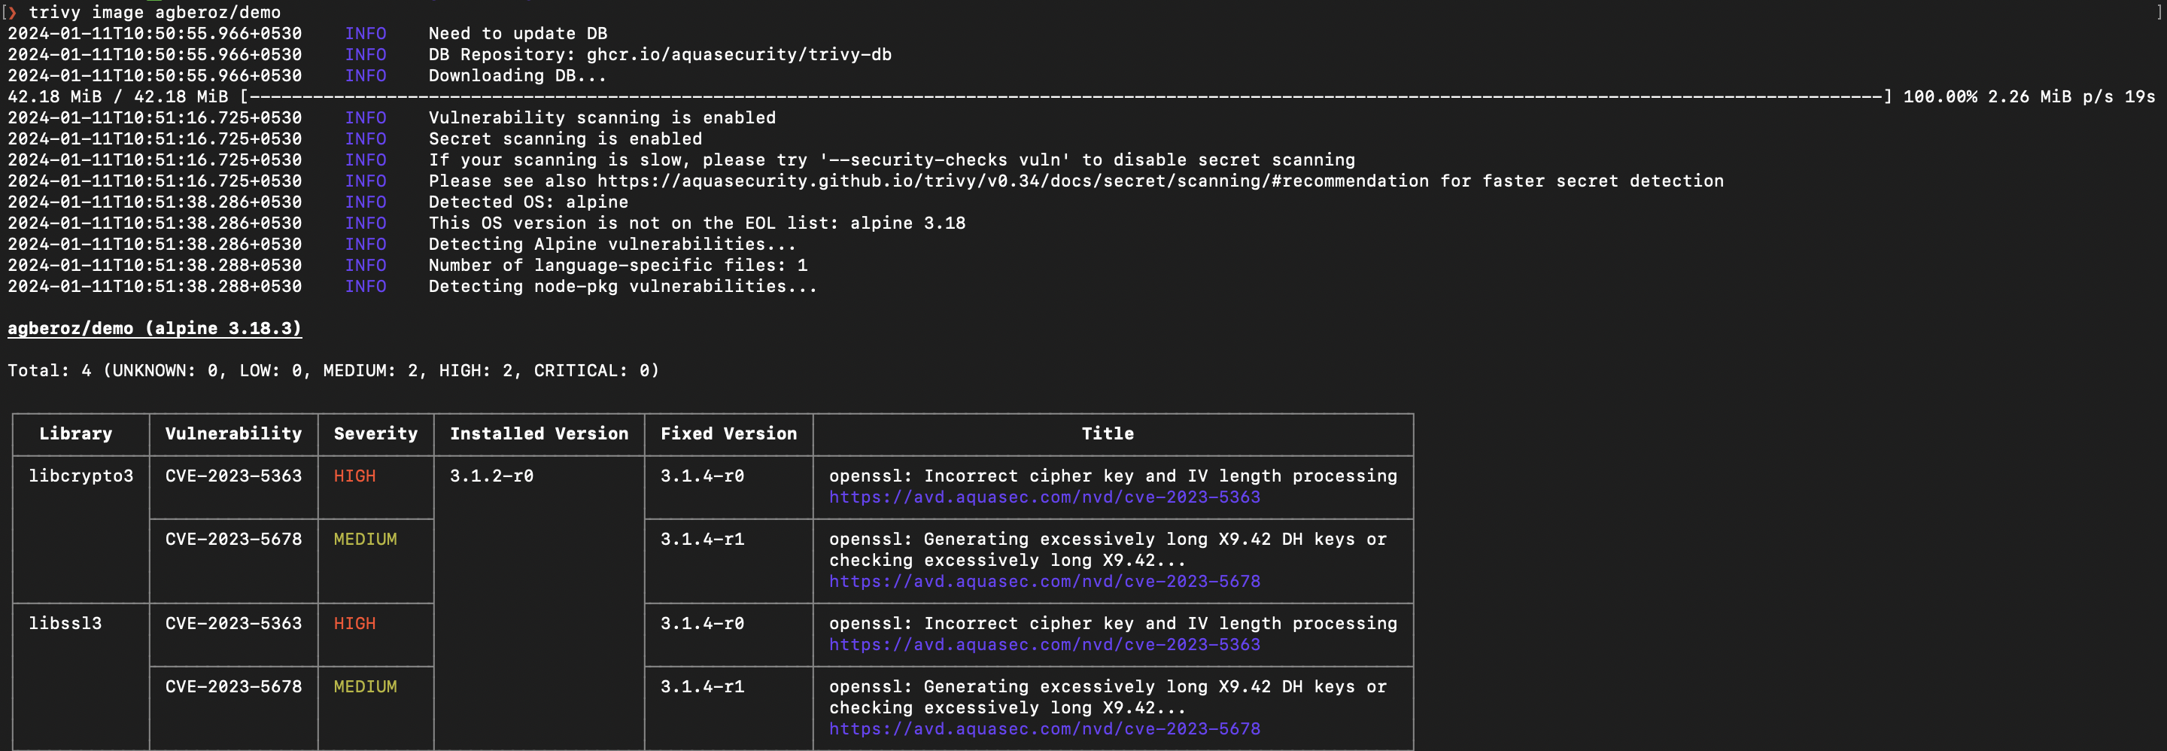The width and height of the screenshot is (2167, 751).
Task: Click the '42.18 MiB / 42.18 MiB' download size
Action: point(118,97)
